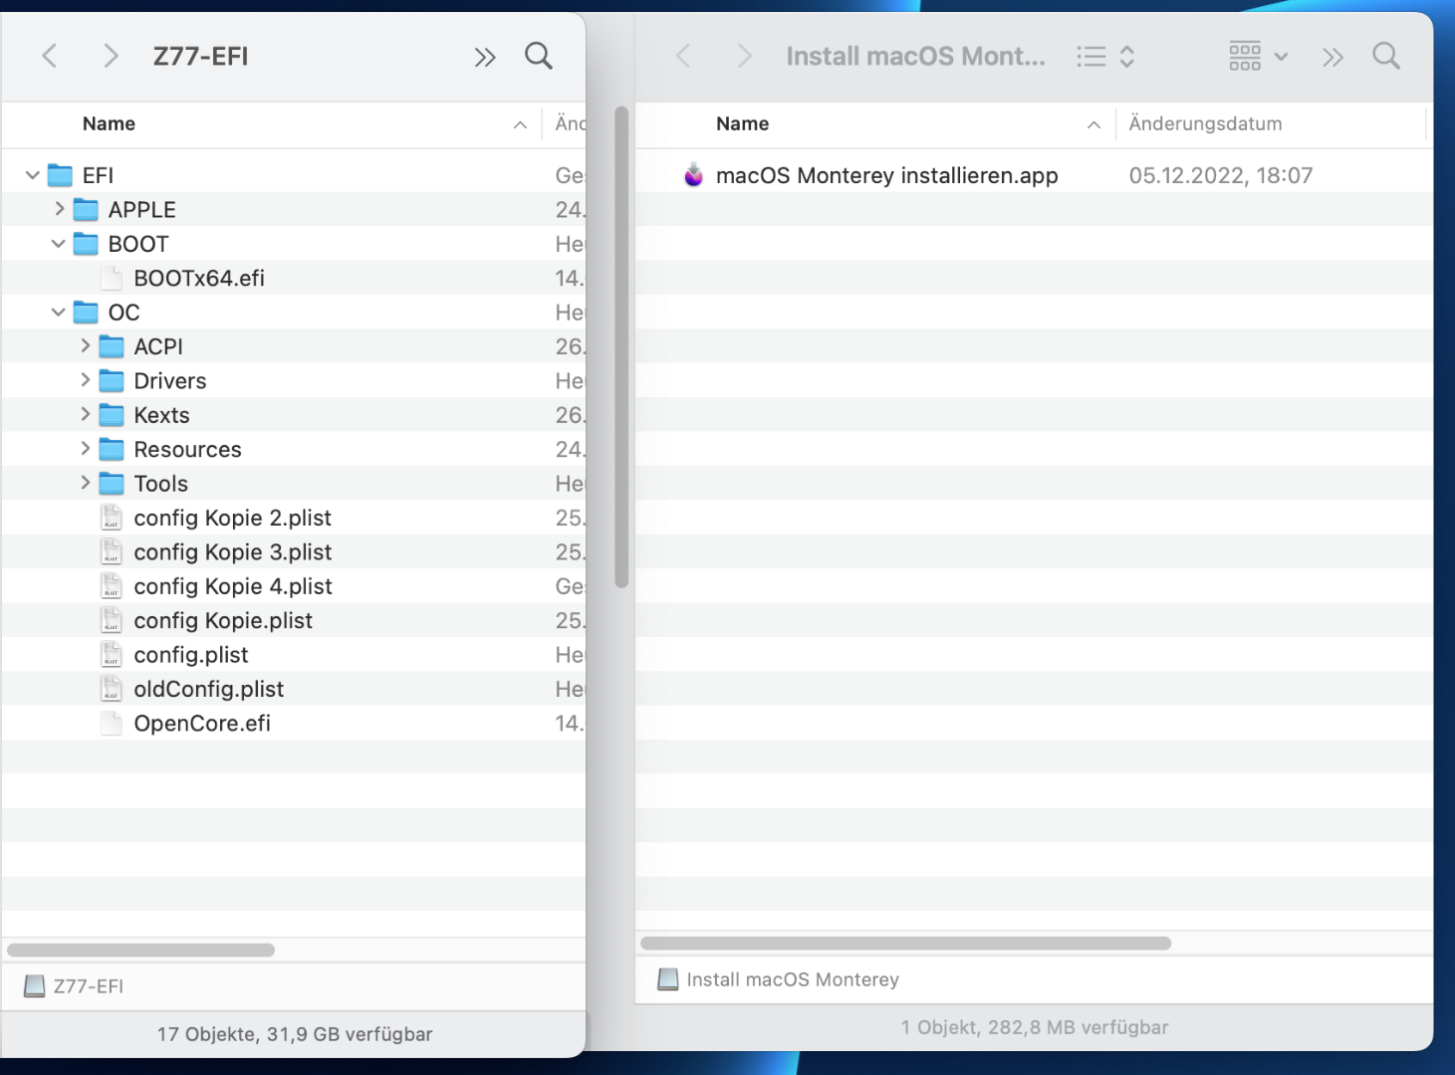Image resolution: width=1455 pixels, height=1075 pixels.
Task: Collapse the BOOT folder
Action: click(x=59, y=244)
